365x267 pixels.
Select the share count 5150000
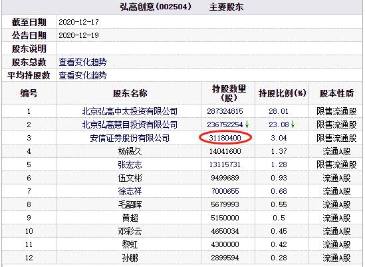[x=225, y=218]
